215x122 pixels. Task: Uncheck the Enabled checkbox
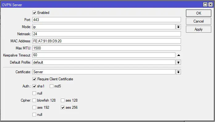click(34, 13)
